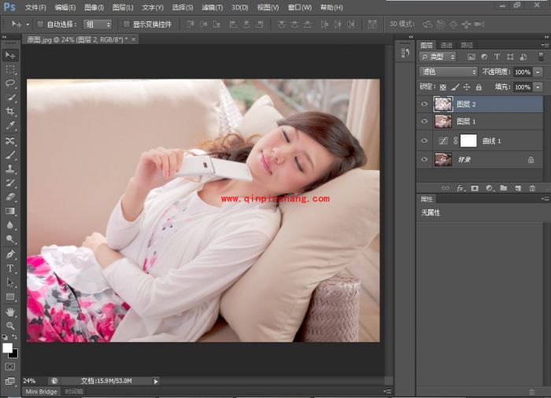Open the 滤镜(T) menu
Screen dimensions: 551x398
(x=212, y=7)
